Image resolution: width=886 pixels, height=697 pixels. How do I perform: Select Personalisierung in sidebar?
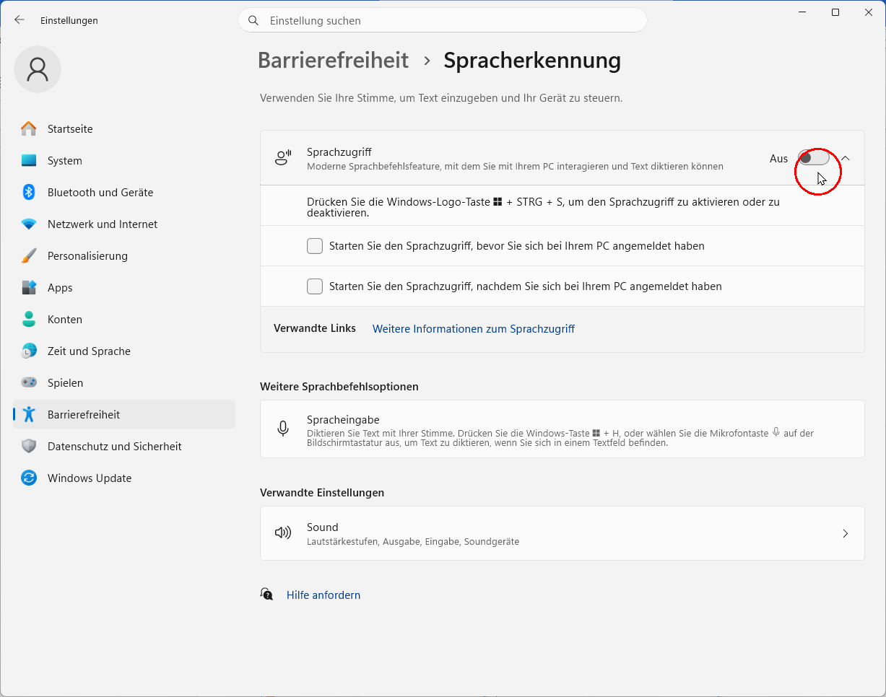point(124,256)
